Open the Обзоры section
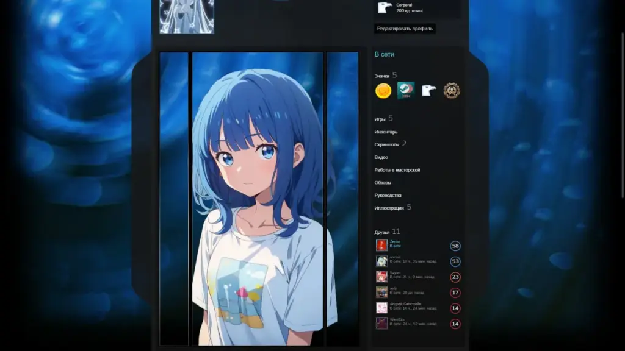Viewport: 625px width, 351px height. [x=381, y=182]
